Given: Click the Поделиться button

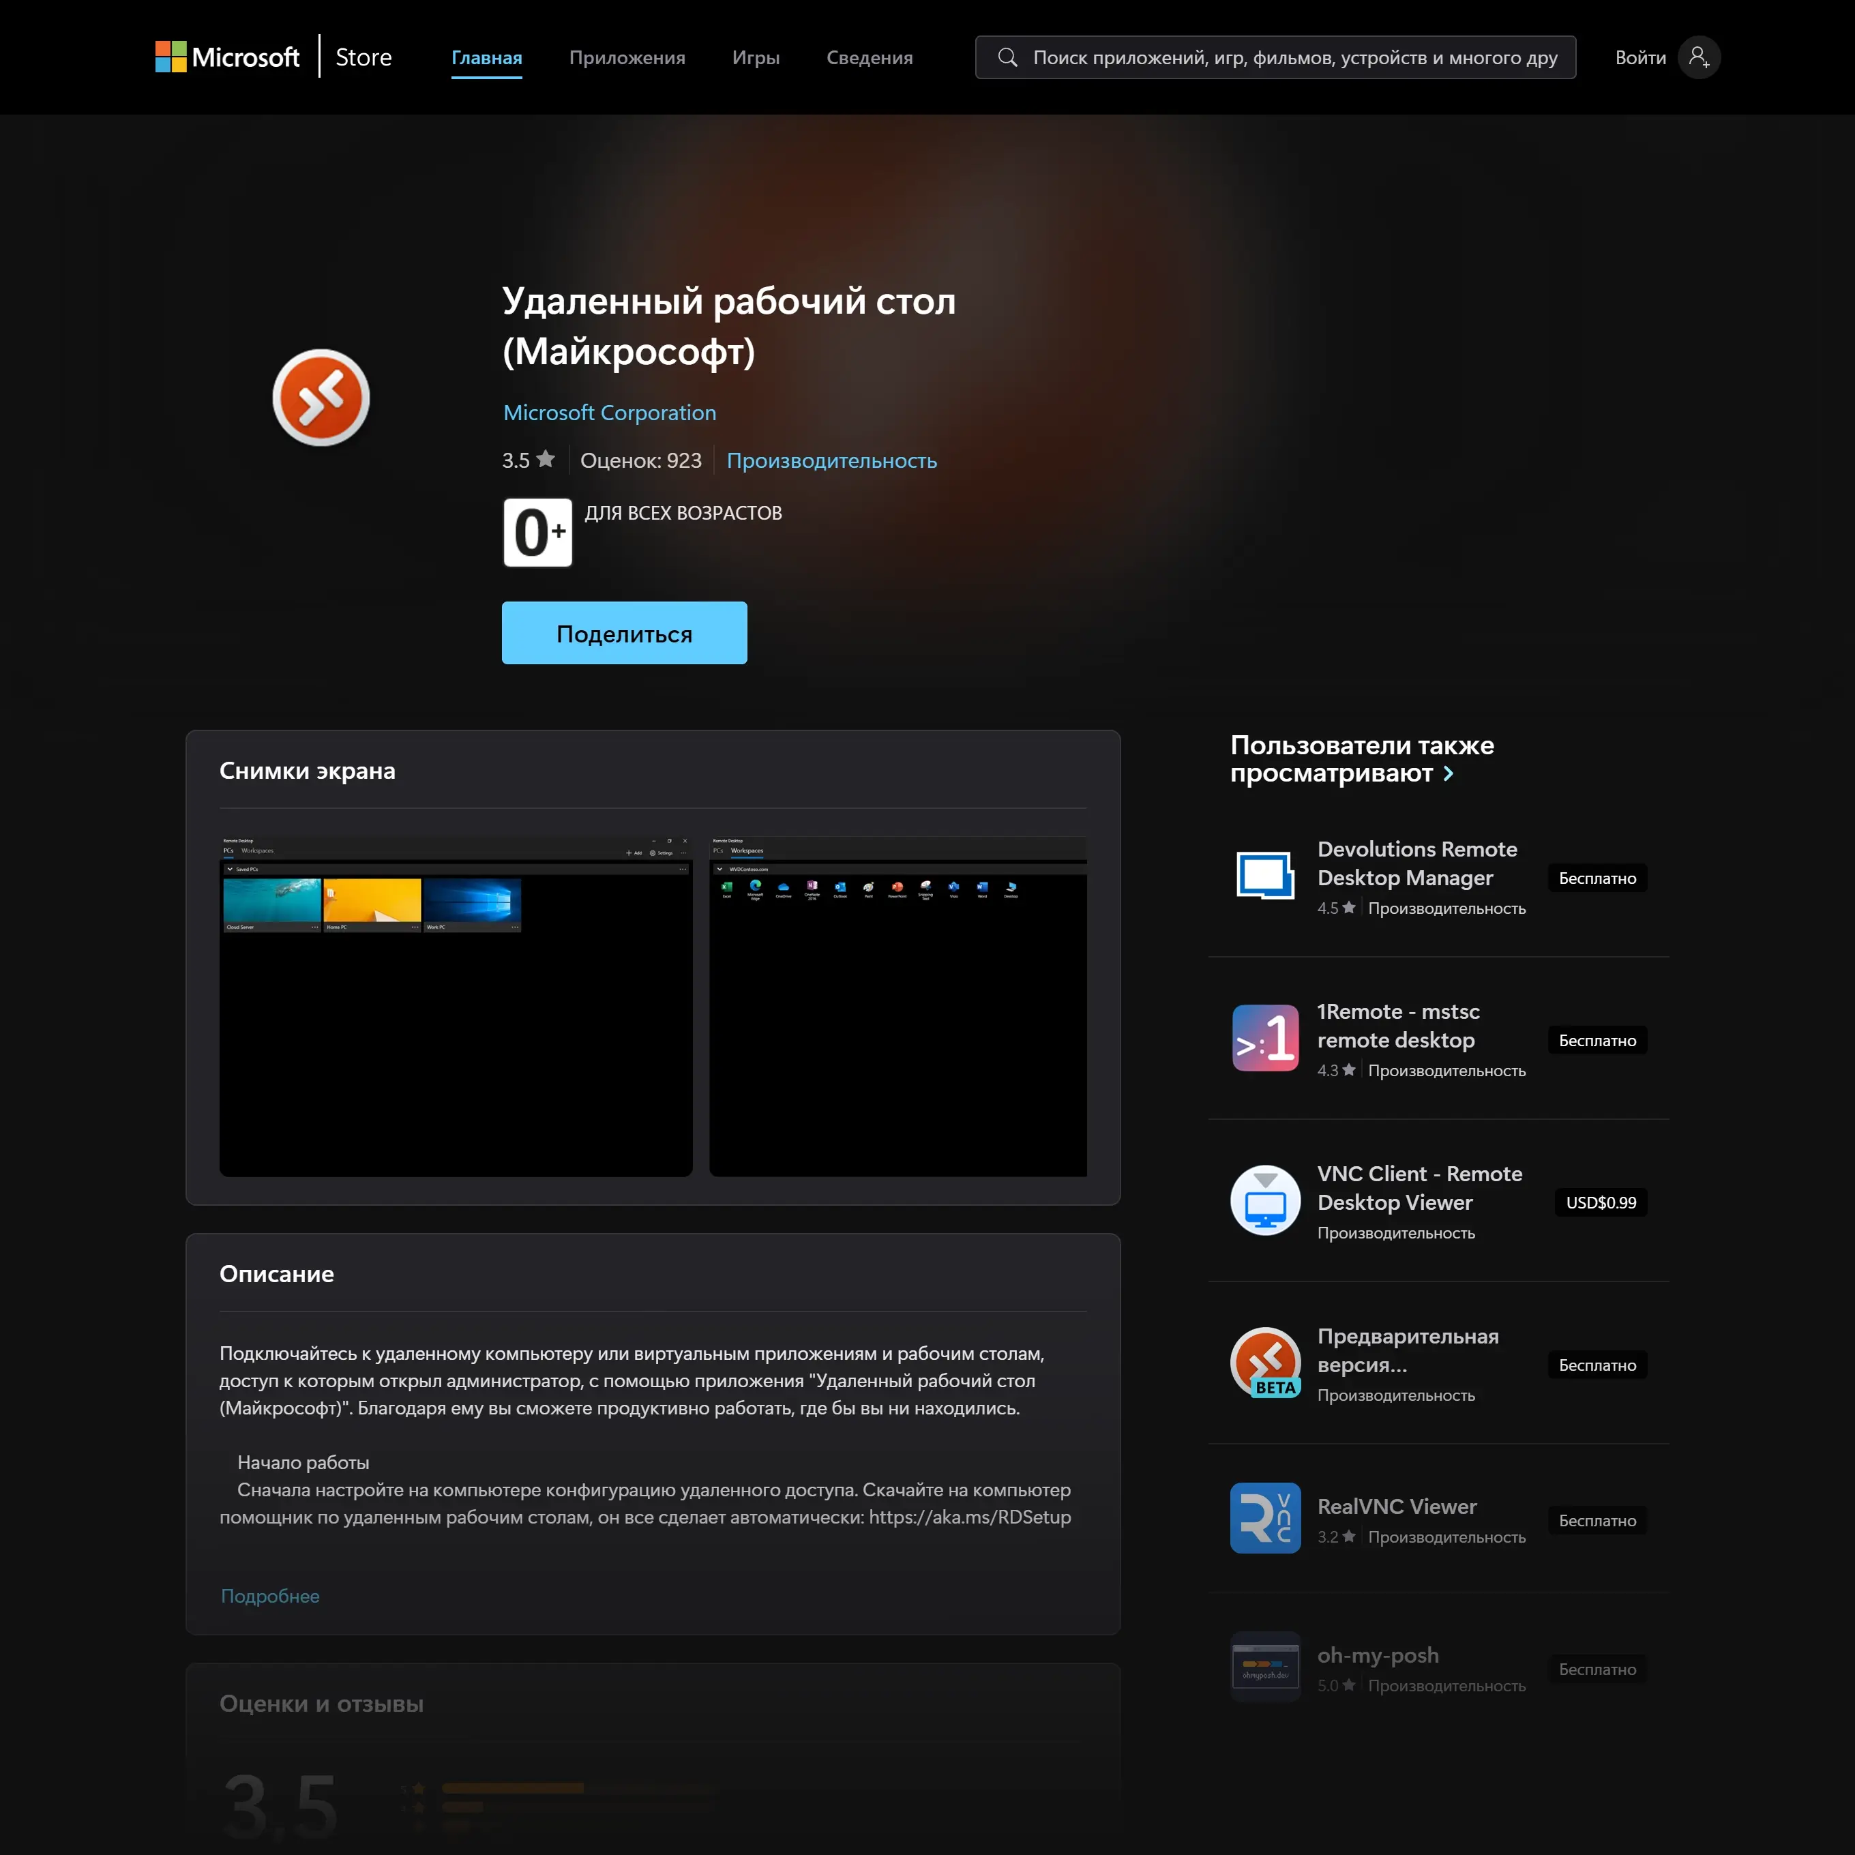Looking at the screenshot, I should (x=624, y=633).
